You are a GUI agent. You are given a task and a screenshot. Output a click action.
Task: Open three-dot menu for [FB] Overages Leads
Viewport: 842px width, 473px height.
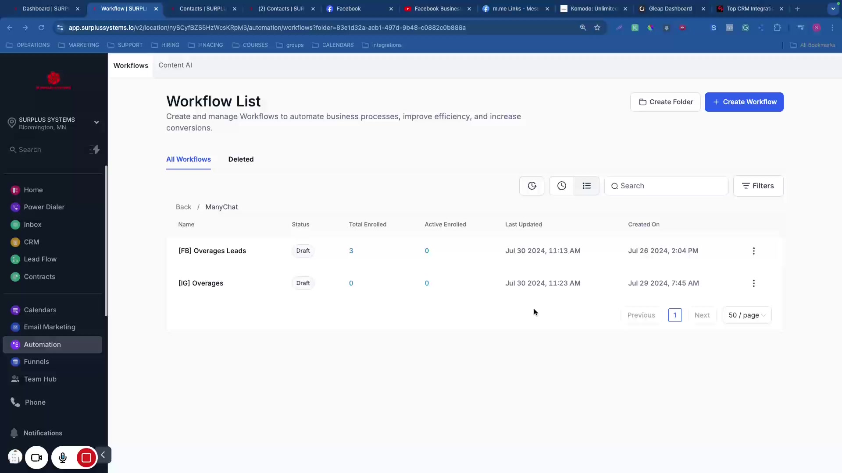pos(753,251)
